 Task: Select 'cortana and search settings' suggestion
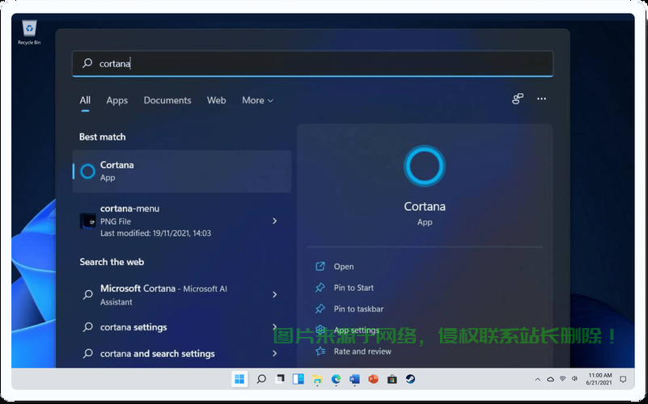(x=182, y=354)
